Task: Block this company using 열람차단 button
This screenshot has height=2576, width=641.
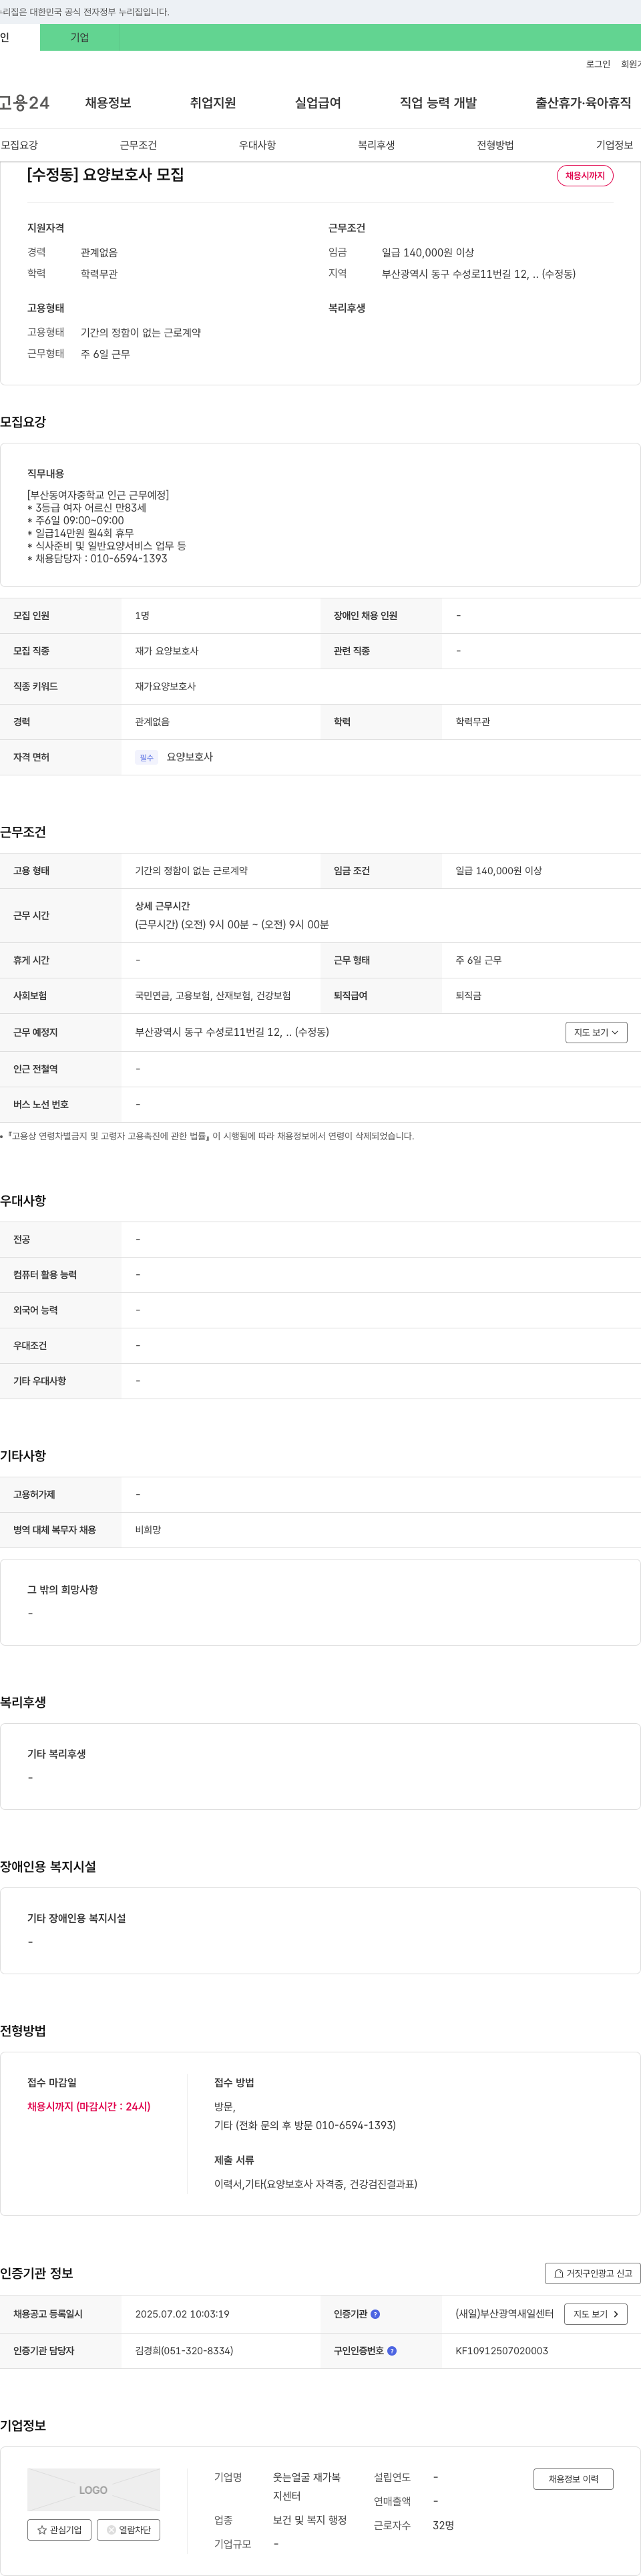Action: [129, 2530]
